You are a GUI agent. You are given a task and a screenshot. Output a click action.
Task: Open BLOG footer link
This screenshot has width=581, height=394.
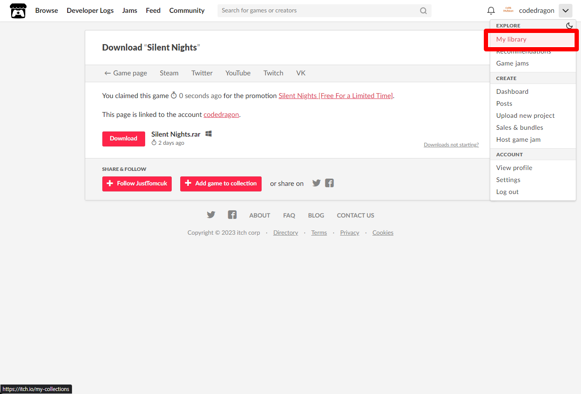(316, 215)
